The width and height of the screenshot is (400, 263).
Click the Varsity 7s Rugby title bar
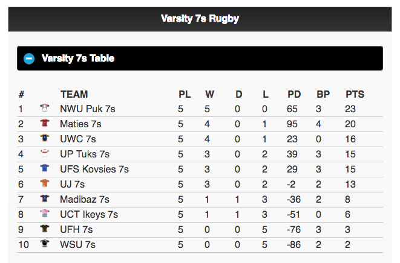(200, 19)
